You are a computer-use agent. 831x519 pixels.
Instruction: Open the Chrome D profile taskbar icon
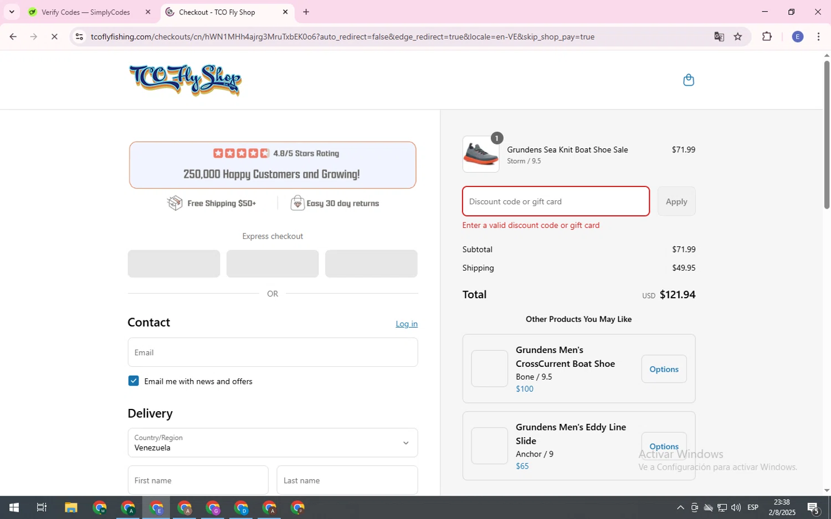coord(242,508)
